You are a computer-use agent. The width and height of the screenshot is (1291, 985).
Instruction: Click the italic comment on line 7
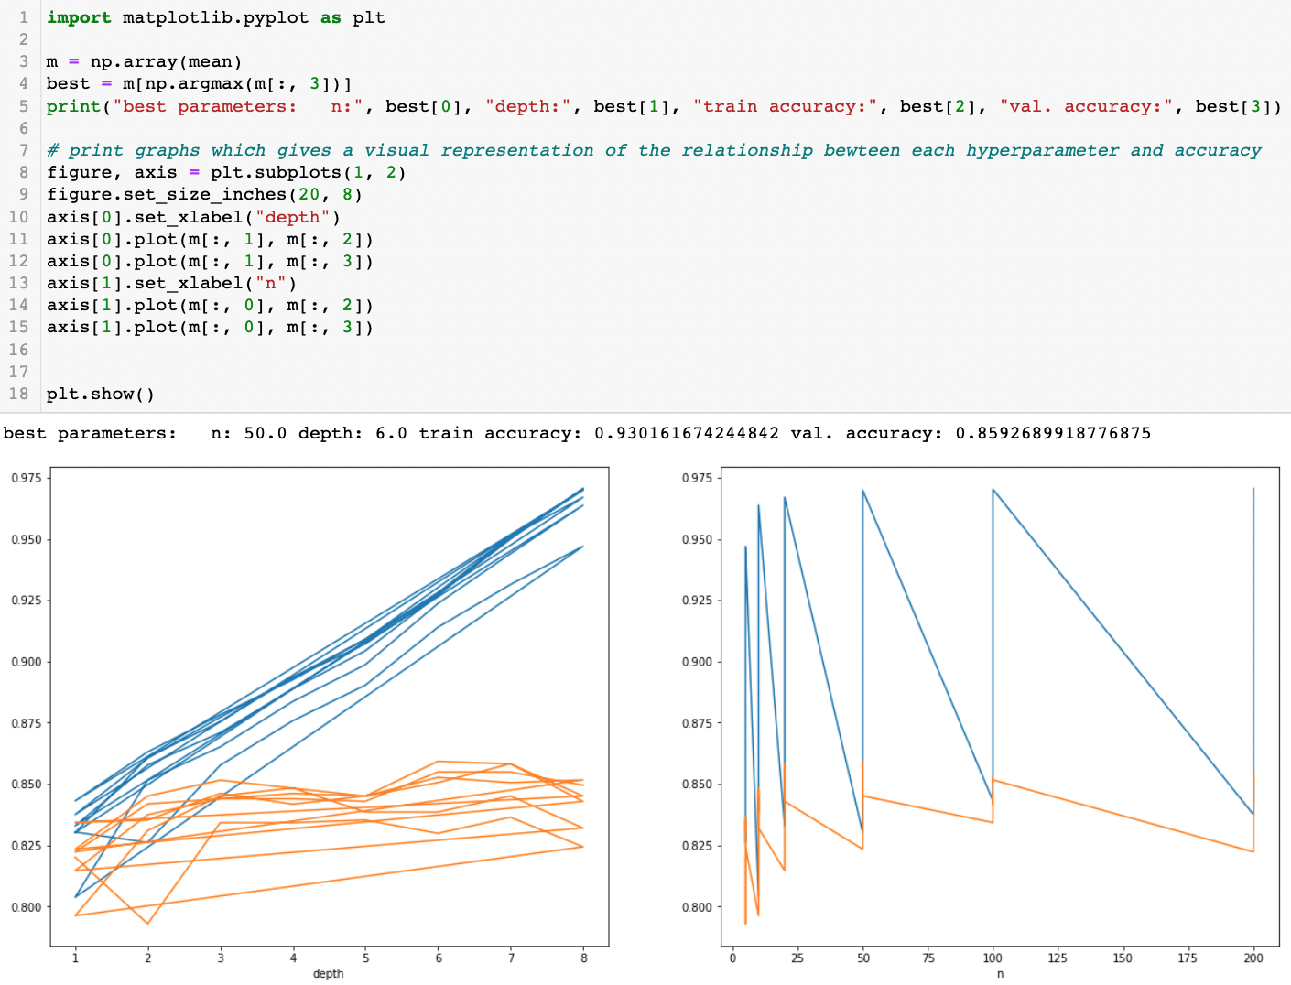654,150
